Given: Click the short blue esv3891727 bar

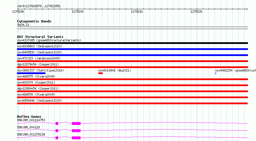Looking at the screenshot, I should (31, 73).
